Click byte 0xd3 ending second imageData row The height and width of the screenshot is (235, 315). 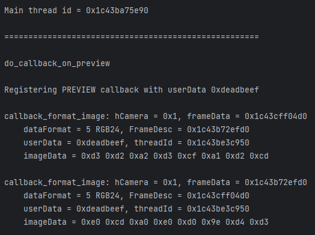(258, 222)
